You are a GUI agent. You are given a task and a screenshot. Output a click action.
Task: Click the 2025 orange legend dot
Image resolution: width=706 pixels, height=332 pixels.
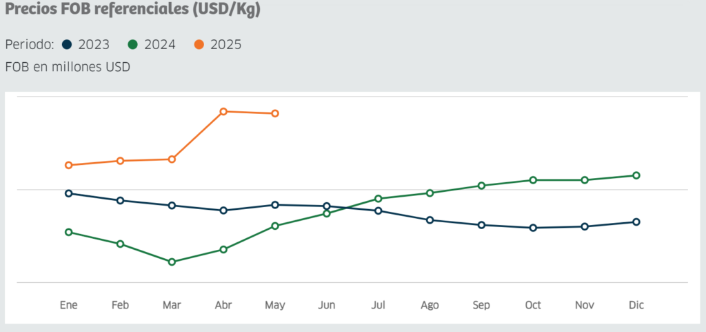coord(199,45)
